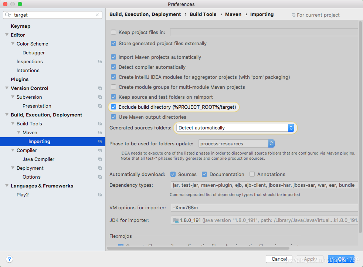Click project-level icon next to Subversion
This screenshot has width=363, height=267.
pos(100,97)
